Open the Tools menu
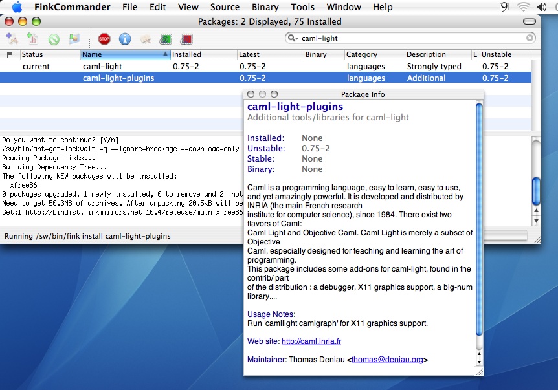Screen dimensions: 558x390 [303, 6]
